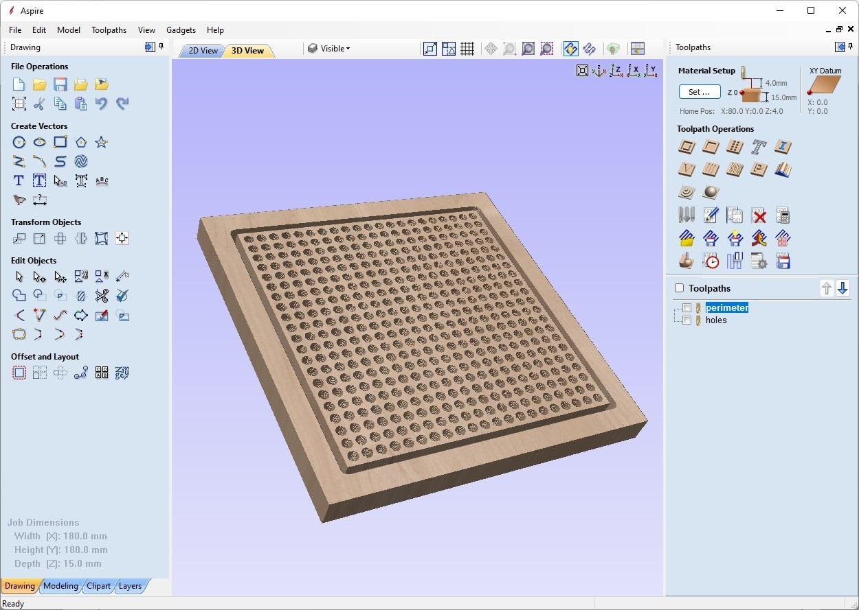Open the Layers tab
This screenshot has width=859, height=610.
(130, 586)
